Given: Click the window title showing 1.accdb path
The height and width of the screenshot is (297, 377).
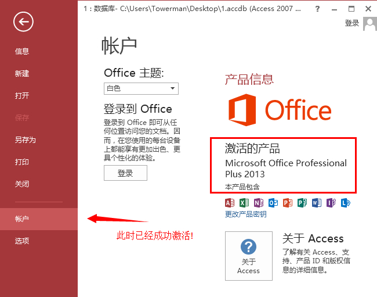Looking at the screenshot, I should 192,9.
